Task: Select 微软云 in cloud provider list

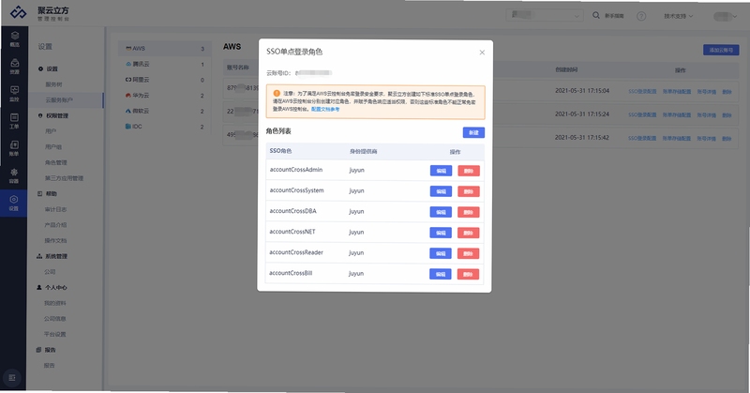Action: (163, 111)
